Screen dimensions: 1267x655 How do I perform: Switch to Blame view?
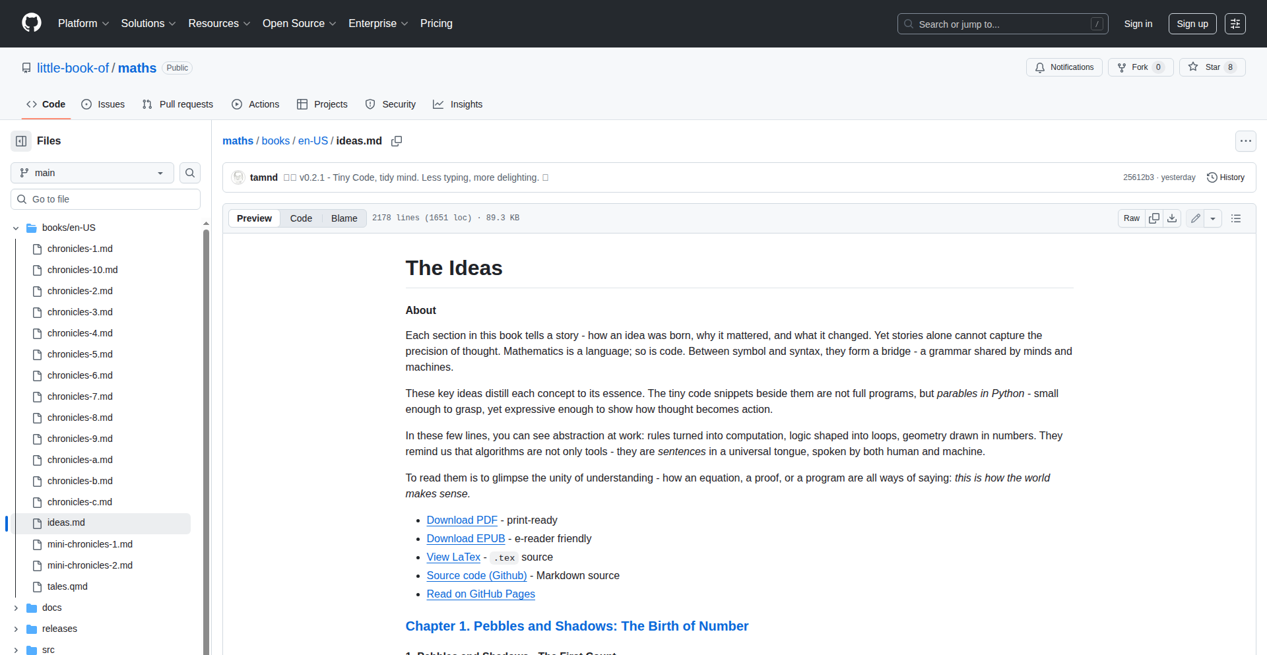coord(344,218)
